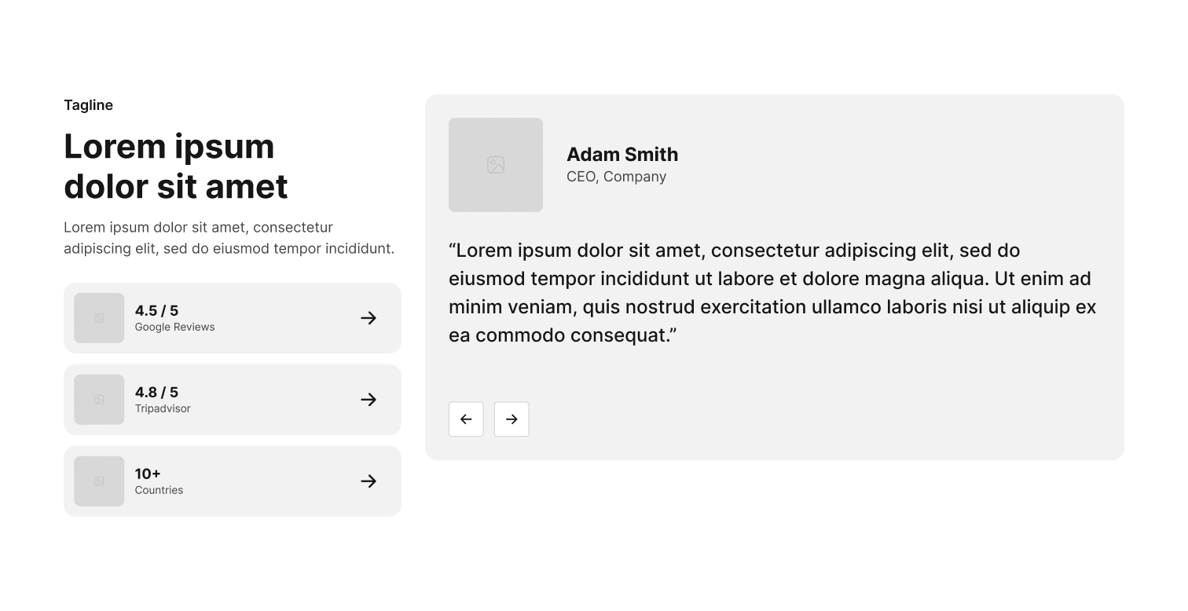Open the Google Reviews arrow icon
Viewport: 1188px width, 611px height.
click(368, 318)
